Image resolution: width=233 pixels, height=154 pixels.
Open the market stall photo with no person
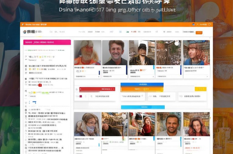coord(169,53)
